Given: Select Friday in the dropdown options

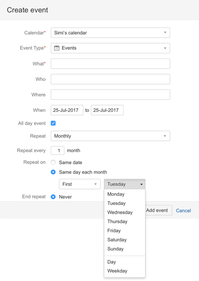Looking at the screenshot, I should [x=114, y=231].
